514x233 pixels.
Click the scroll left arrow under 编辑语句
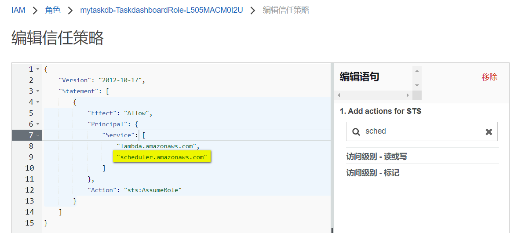click(x=339, y=95)
